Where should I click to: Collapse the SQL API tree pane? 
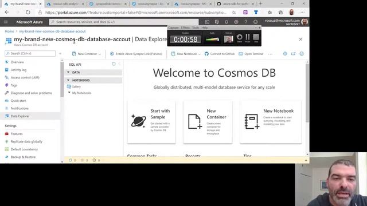119,64
